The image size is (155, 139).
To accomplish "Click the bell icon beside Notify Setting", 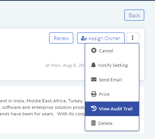I will (93, 65).
